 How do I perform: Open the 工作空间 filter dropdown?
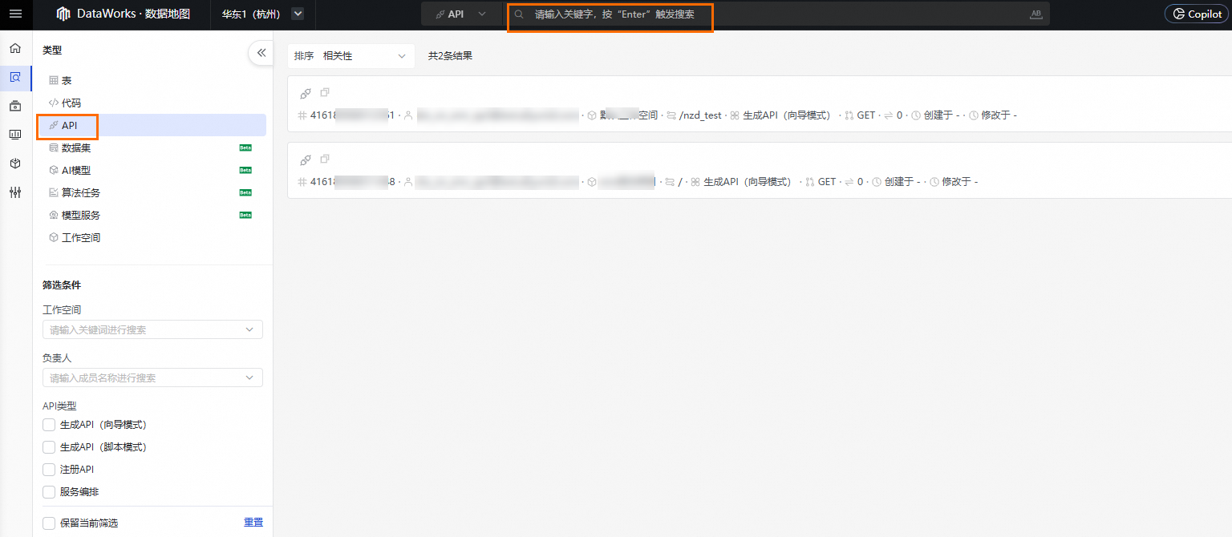(x=152, y=329)
